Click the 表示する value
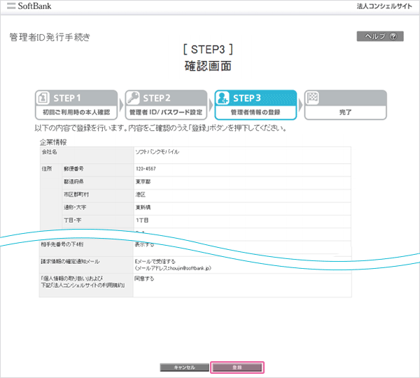 tap(144, 244)
